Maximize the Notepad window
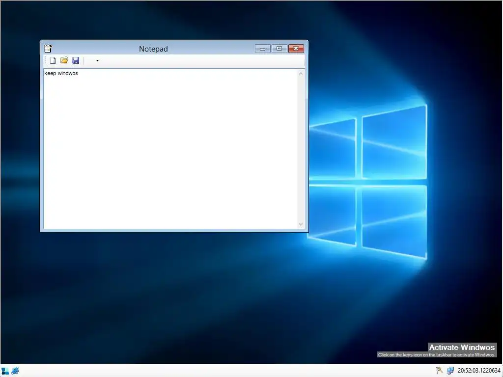This screenshot has height=377, width=503. (279, 49)
